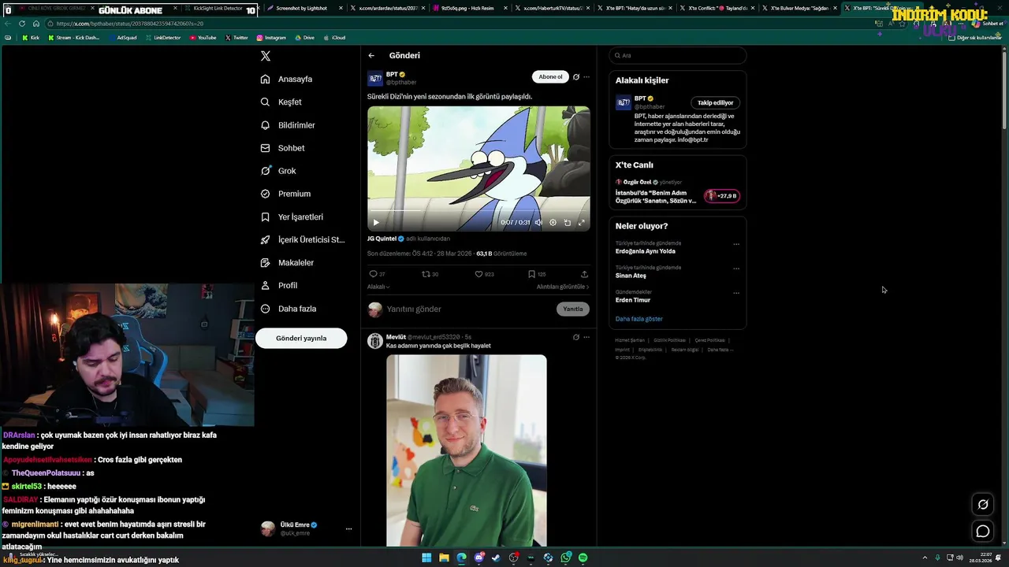Click the Erdoğanla Aynı Yolda trend
The image size is (1009, 567).
click(x=646, y=251)
